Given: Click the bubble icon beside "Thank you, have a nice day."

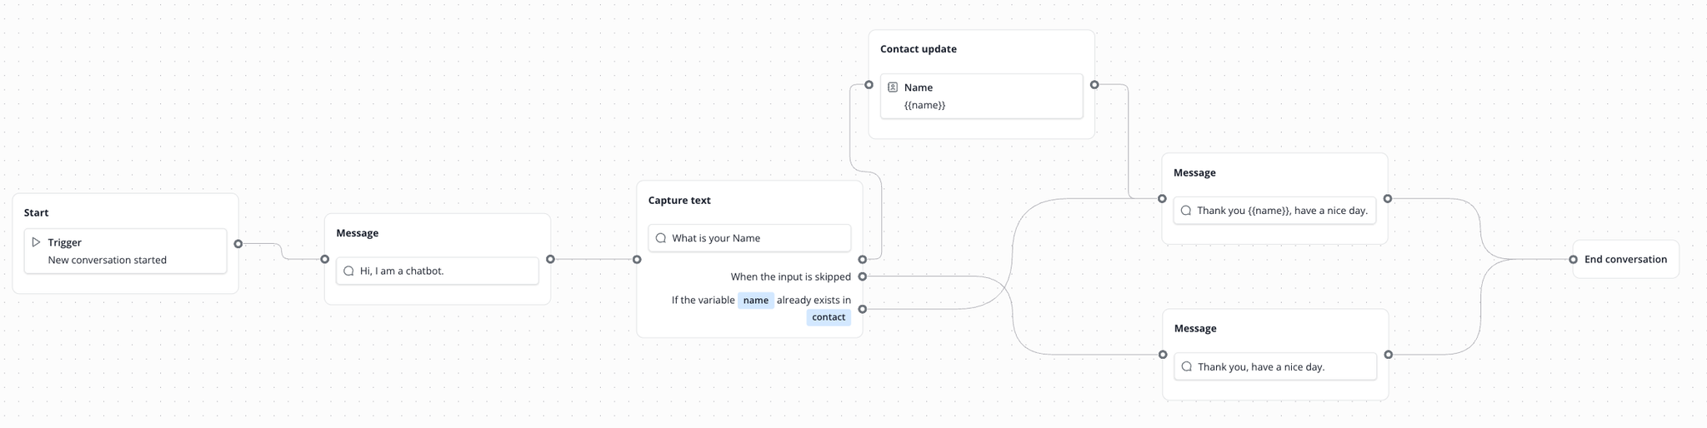Looking at the screenshot, I should pos(1187,366).
